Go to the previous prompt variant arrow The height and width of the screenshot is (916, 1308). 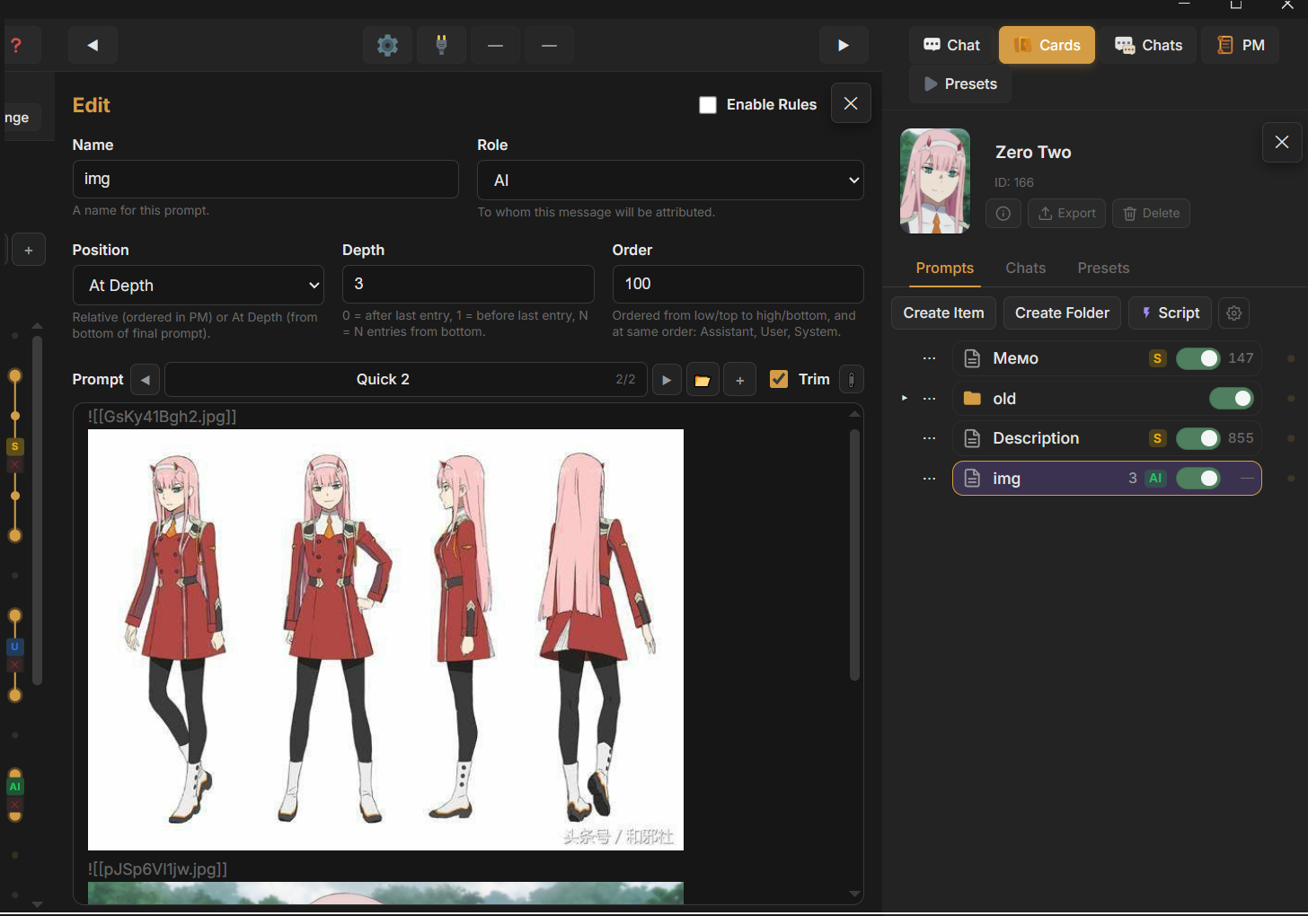click(146, 380)
